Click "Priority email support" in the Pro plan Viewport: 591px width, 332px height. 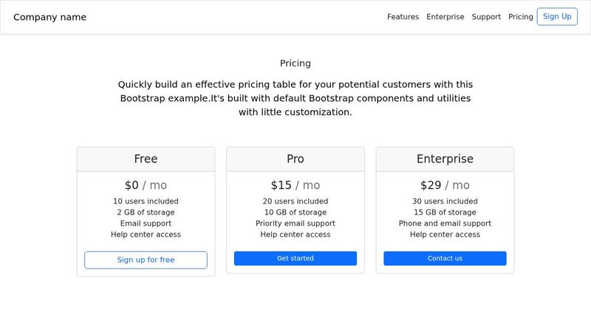click(295, 224)
